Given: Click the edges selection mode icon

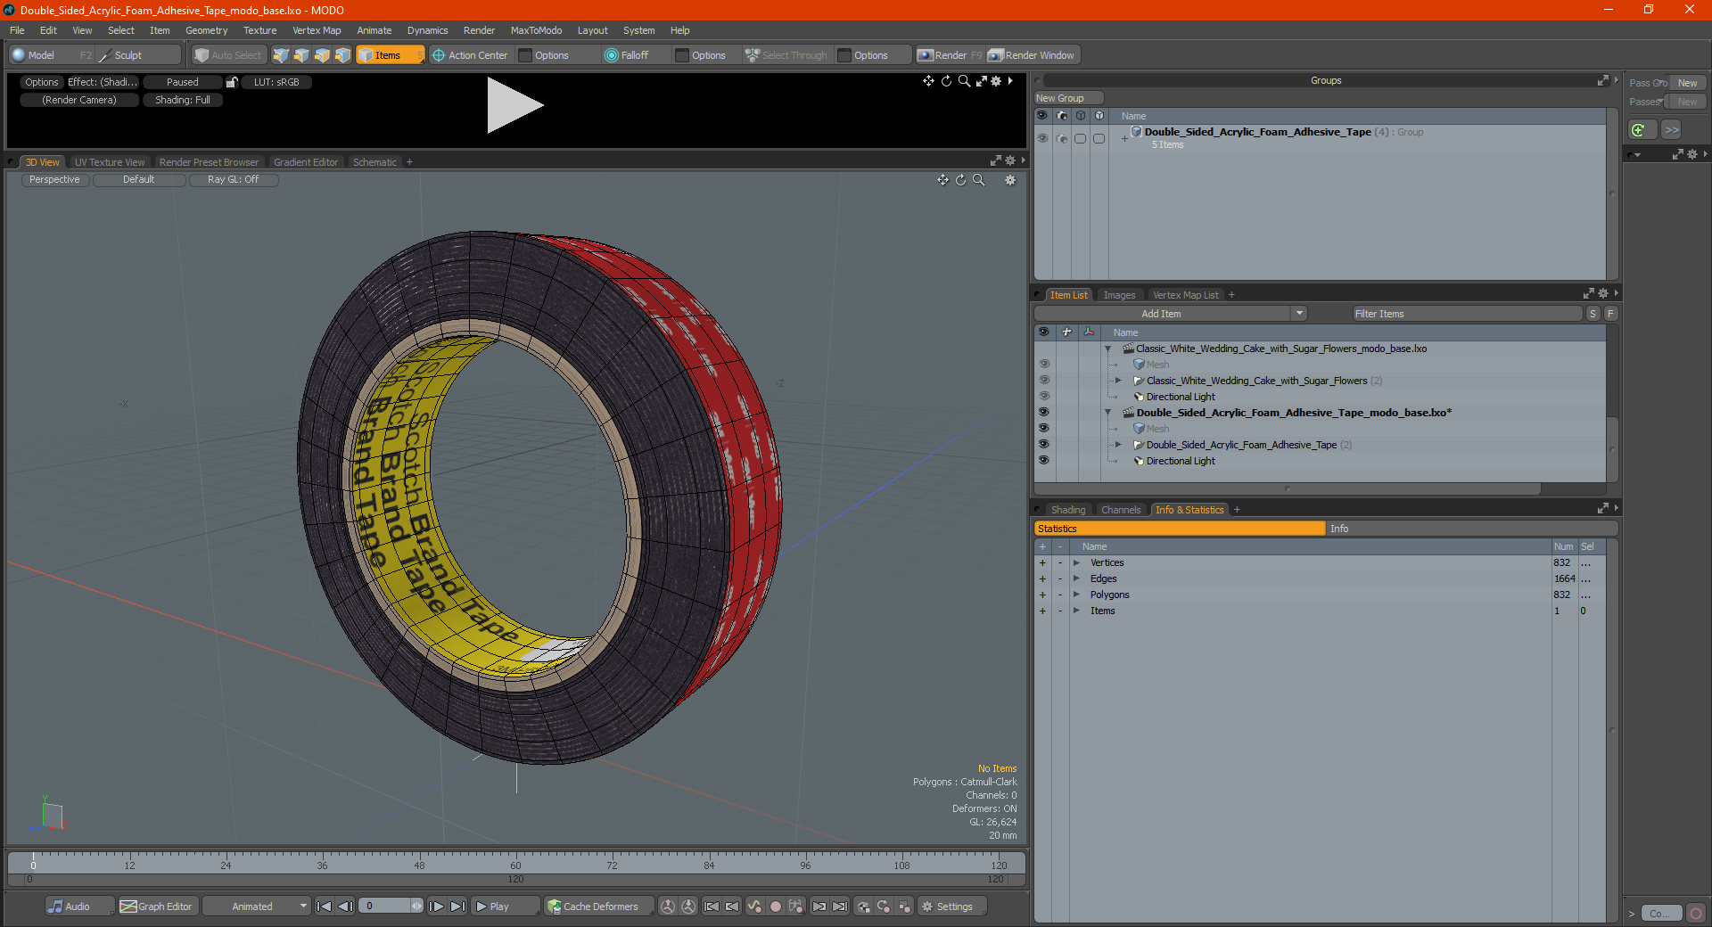Looking at the screenshot, I should tap(301, 55).
